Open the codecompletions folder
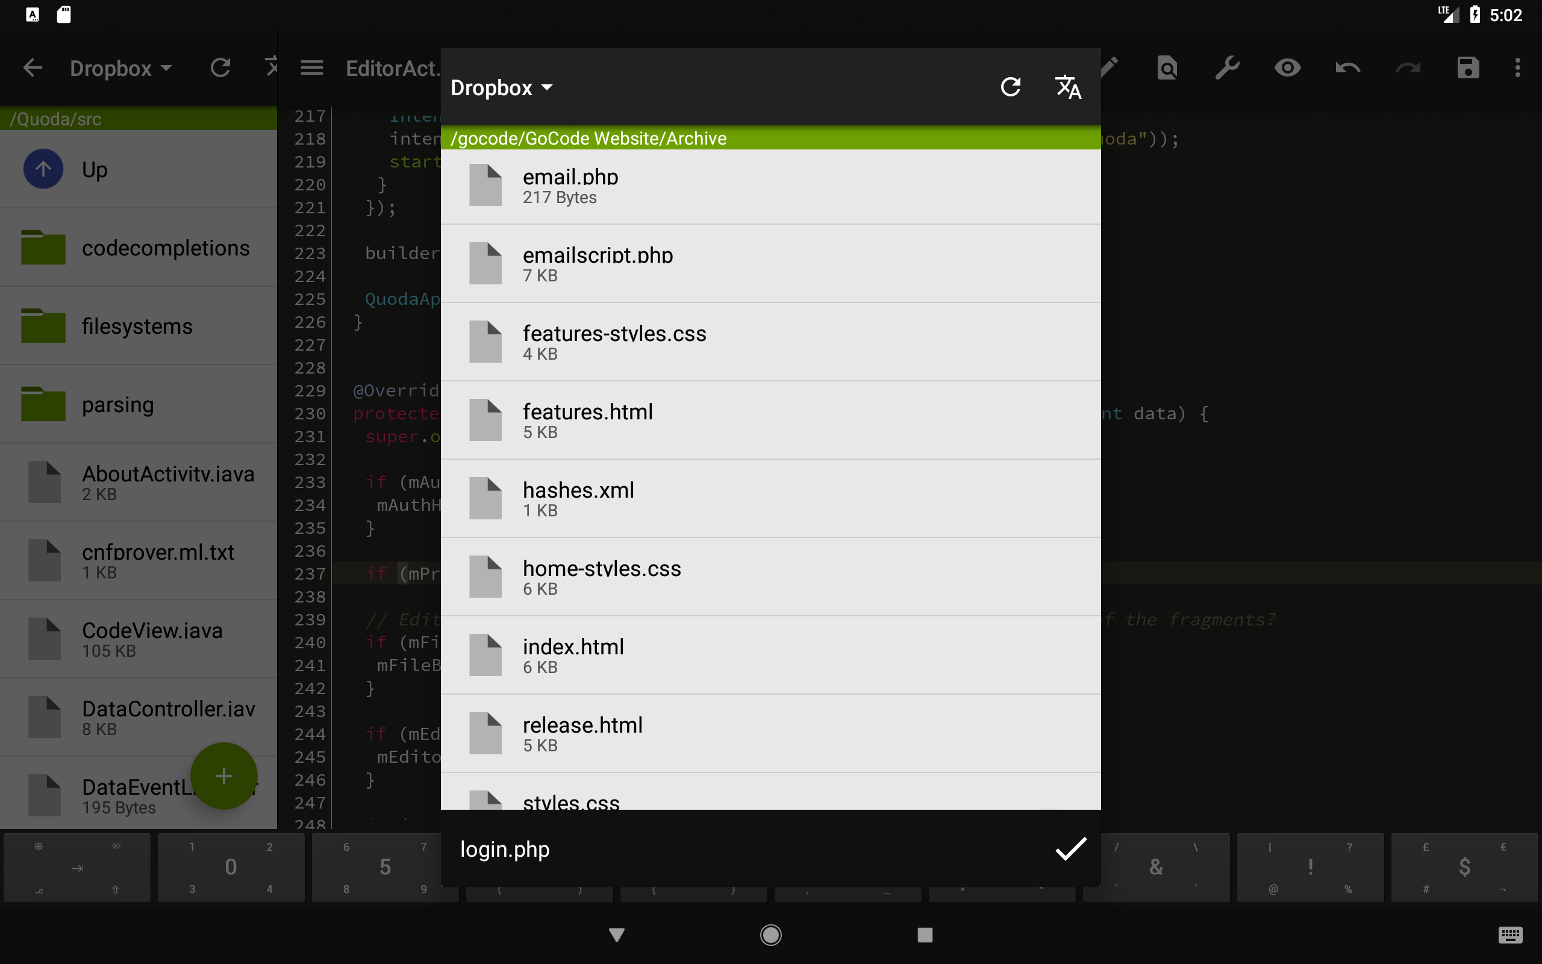Image resolution: width=1542 pixels, height=964 pixels. coord(139,248)
